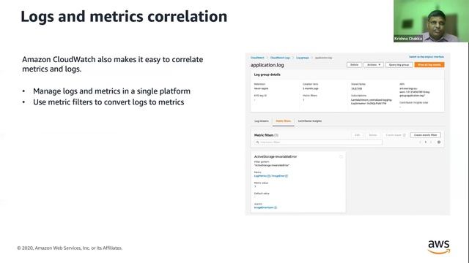Focus the Find metric filter search field

point(318,142)
